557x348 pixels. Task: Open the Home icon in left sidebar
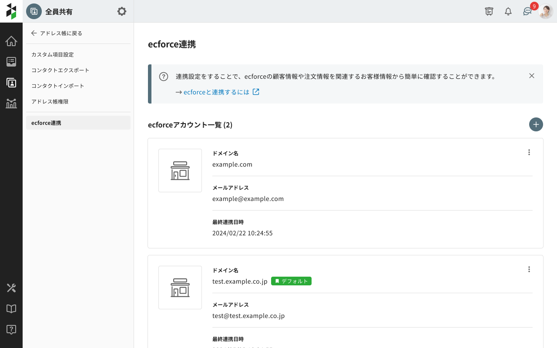click(11, 41)
